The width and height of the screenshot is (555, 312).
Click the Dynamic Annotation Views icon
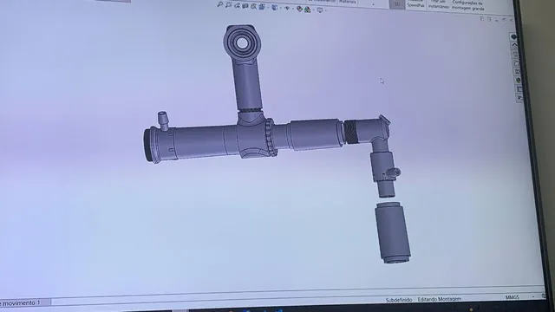click(x=253, y=6)
